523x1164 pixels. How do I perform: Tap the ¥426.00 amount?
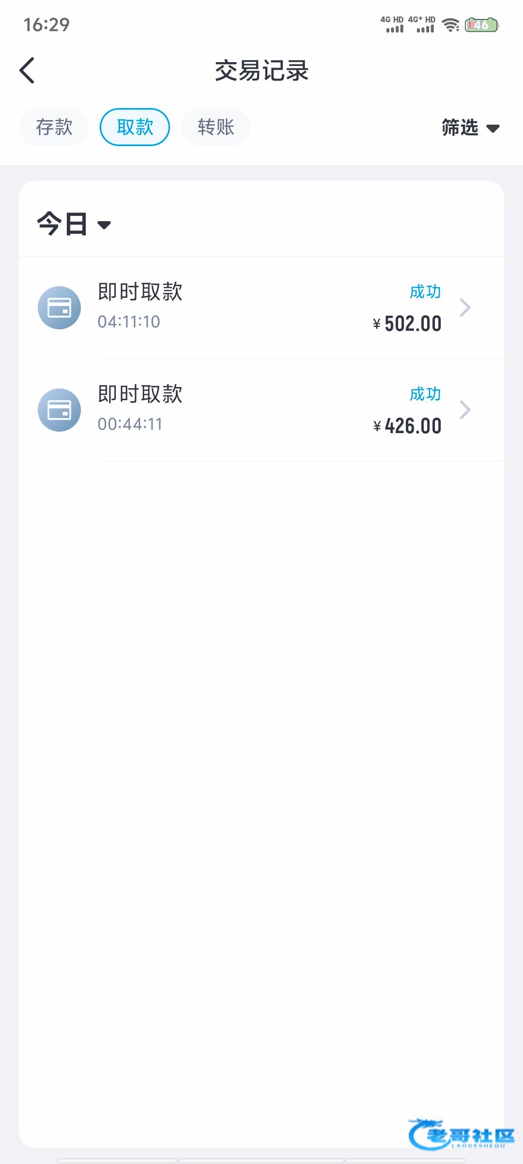(407, 426)
